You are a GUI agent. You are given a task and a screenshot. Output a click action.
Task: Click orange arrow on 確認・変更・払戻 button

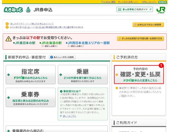pyautogui.click(x=117, y=75)
